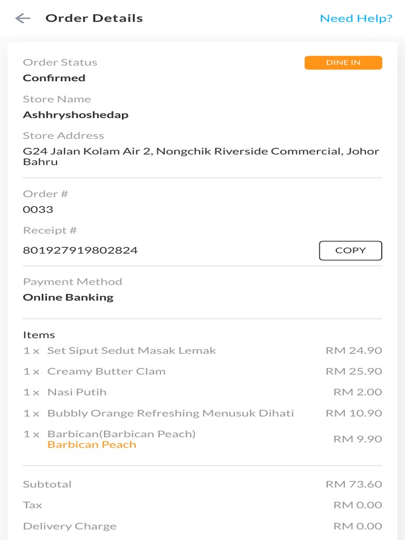The width and height of the screenshot is (405, 540).
Task: Select the Creamy Butter Clam item
Action: pyautogui.click(x=106, y=371)
